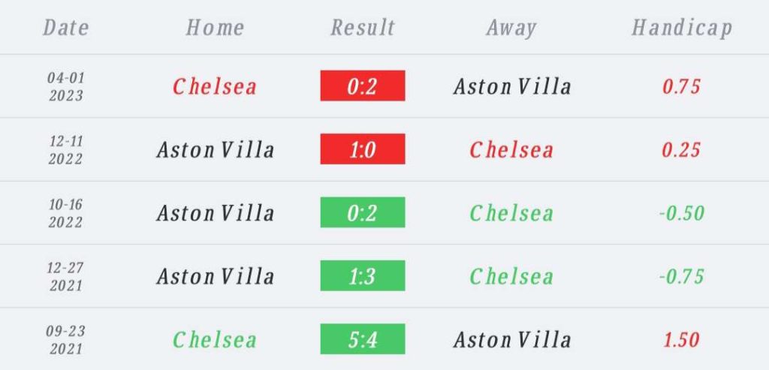Select the 12-11 2022 match date
Image resolution: width=769 pixels, height=370 pixels.
66,150
